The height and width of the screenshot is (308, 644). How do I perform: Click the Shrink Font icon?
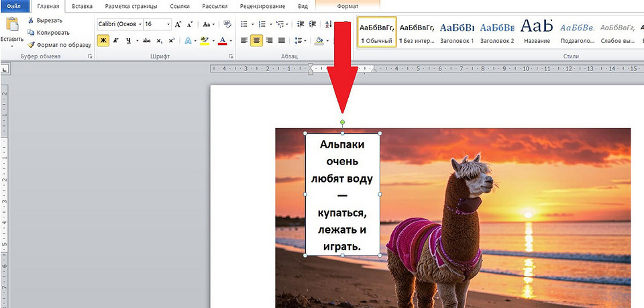click(x=190, y=24)
